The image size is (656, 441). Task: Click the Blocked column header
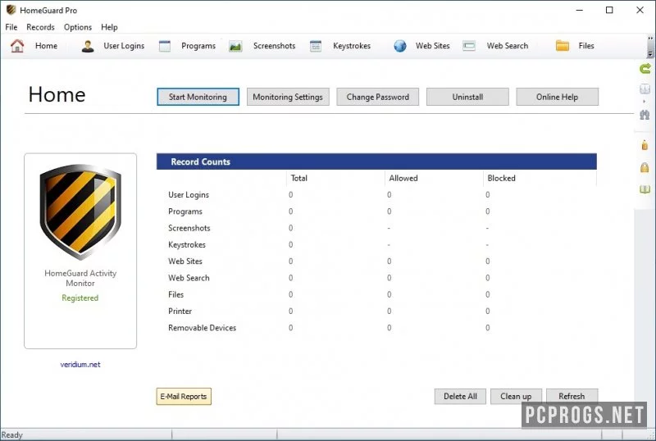point(501,178)
